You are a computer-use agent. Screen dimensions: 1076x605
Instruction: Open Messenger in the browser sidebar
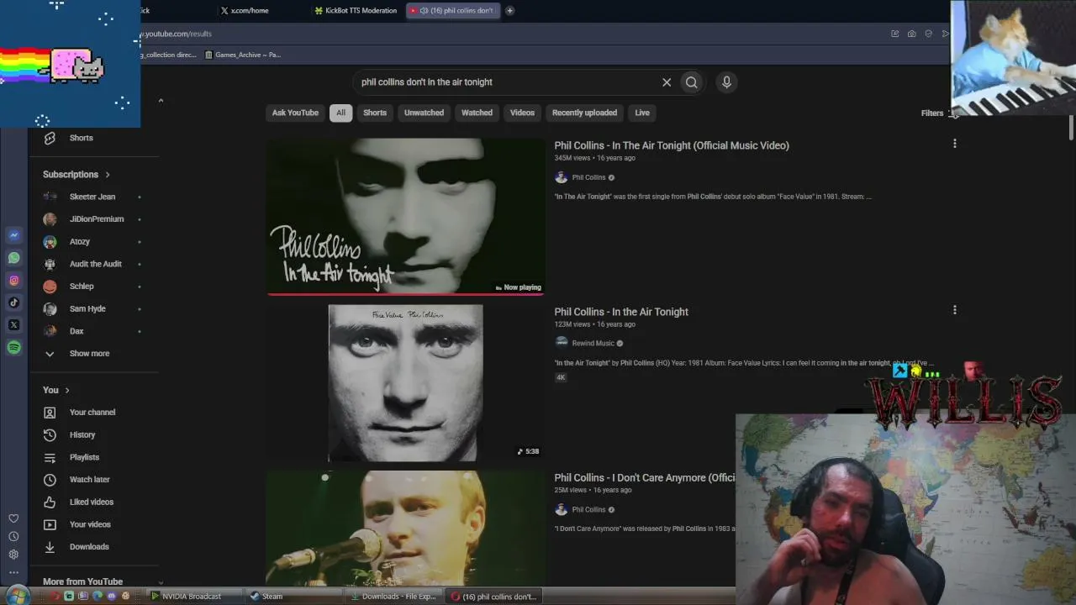(13, 236)
